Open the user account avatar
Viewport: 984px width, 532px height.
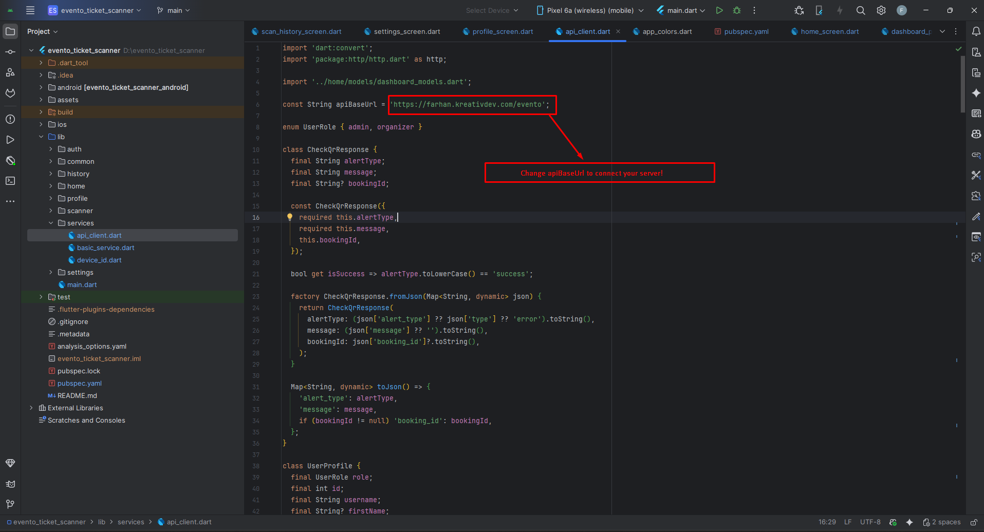click(x=902, y=10)
